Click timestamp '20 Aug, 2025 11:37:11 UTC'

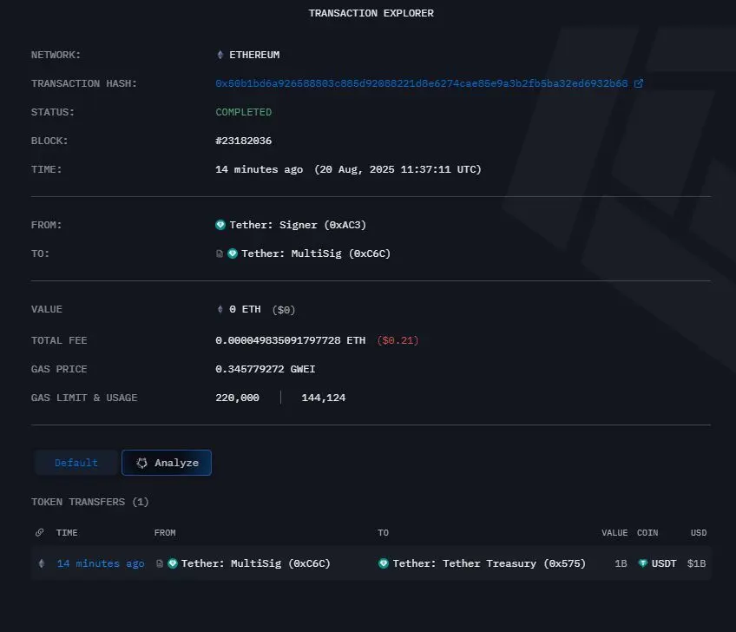pyautogui.click(x=398, y=169)
